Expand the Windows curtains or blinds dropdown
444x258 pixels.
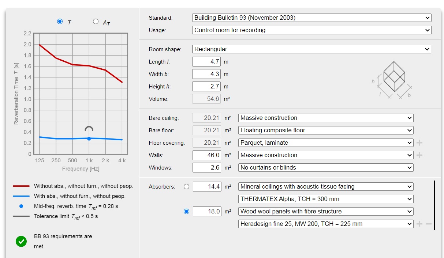[326, 167]
